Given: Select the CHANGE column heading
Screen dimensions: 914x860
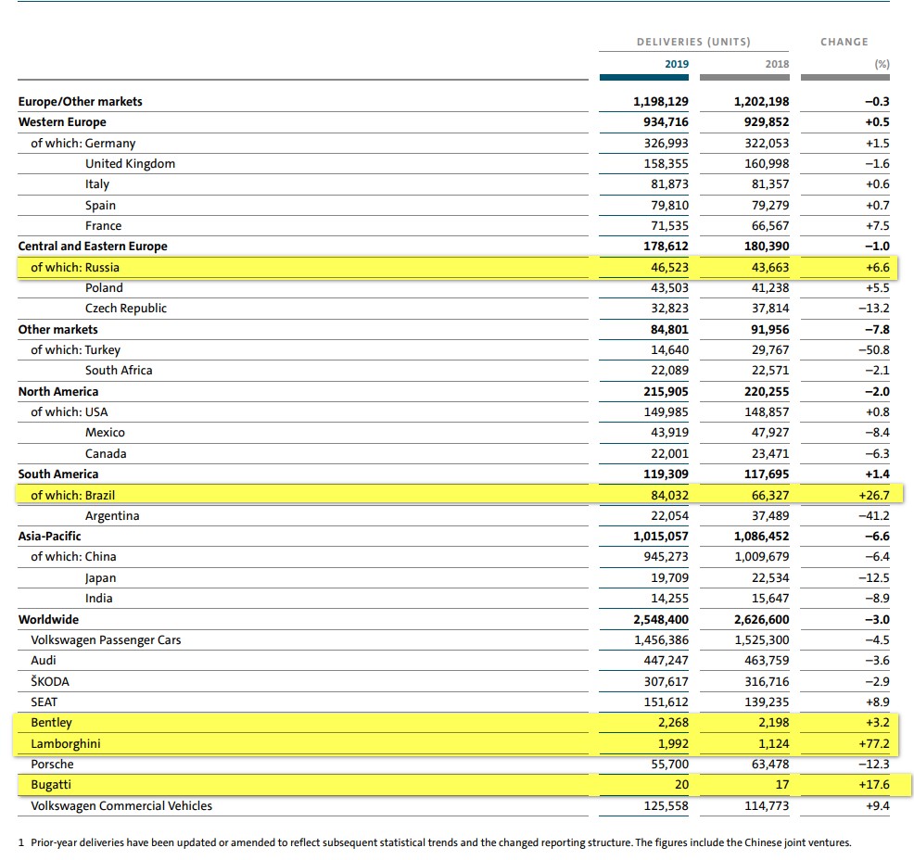Looking at the screenshot, I should click(844, 42).
